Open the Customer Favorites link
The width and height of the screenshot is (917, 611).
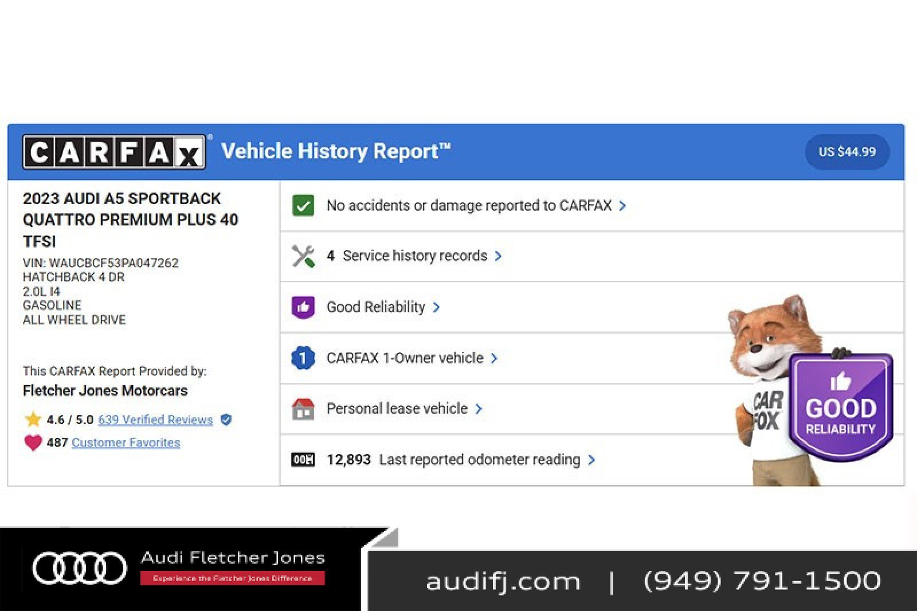(x=126, y=442)
